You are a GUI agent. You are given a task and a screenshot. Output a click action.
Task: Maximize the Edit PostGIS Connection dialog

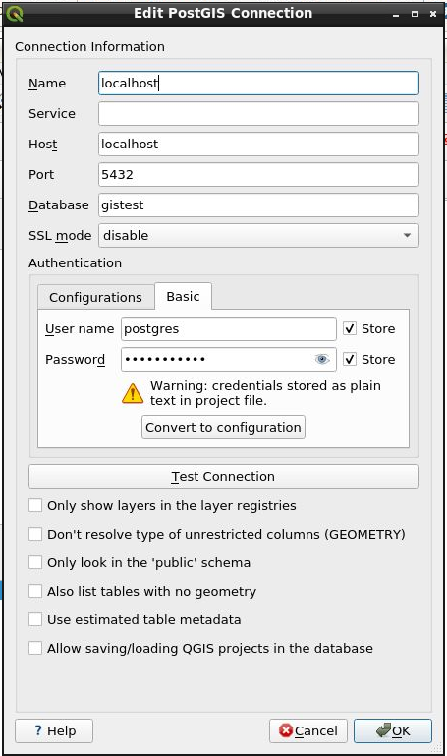click(415, 14)
